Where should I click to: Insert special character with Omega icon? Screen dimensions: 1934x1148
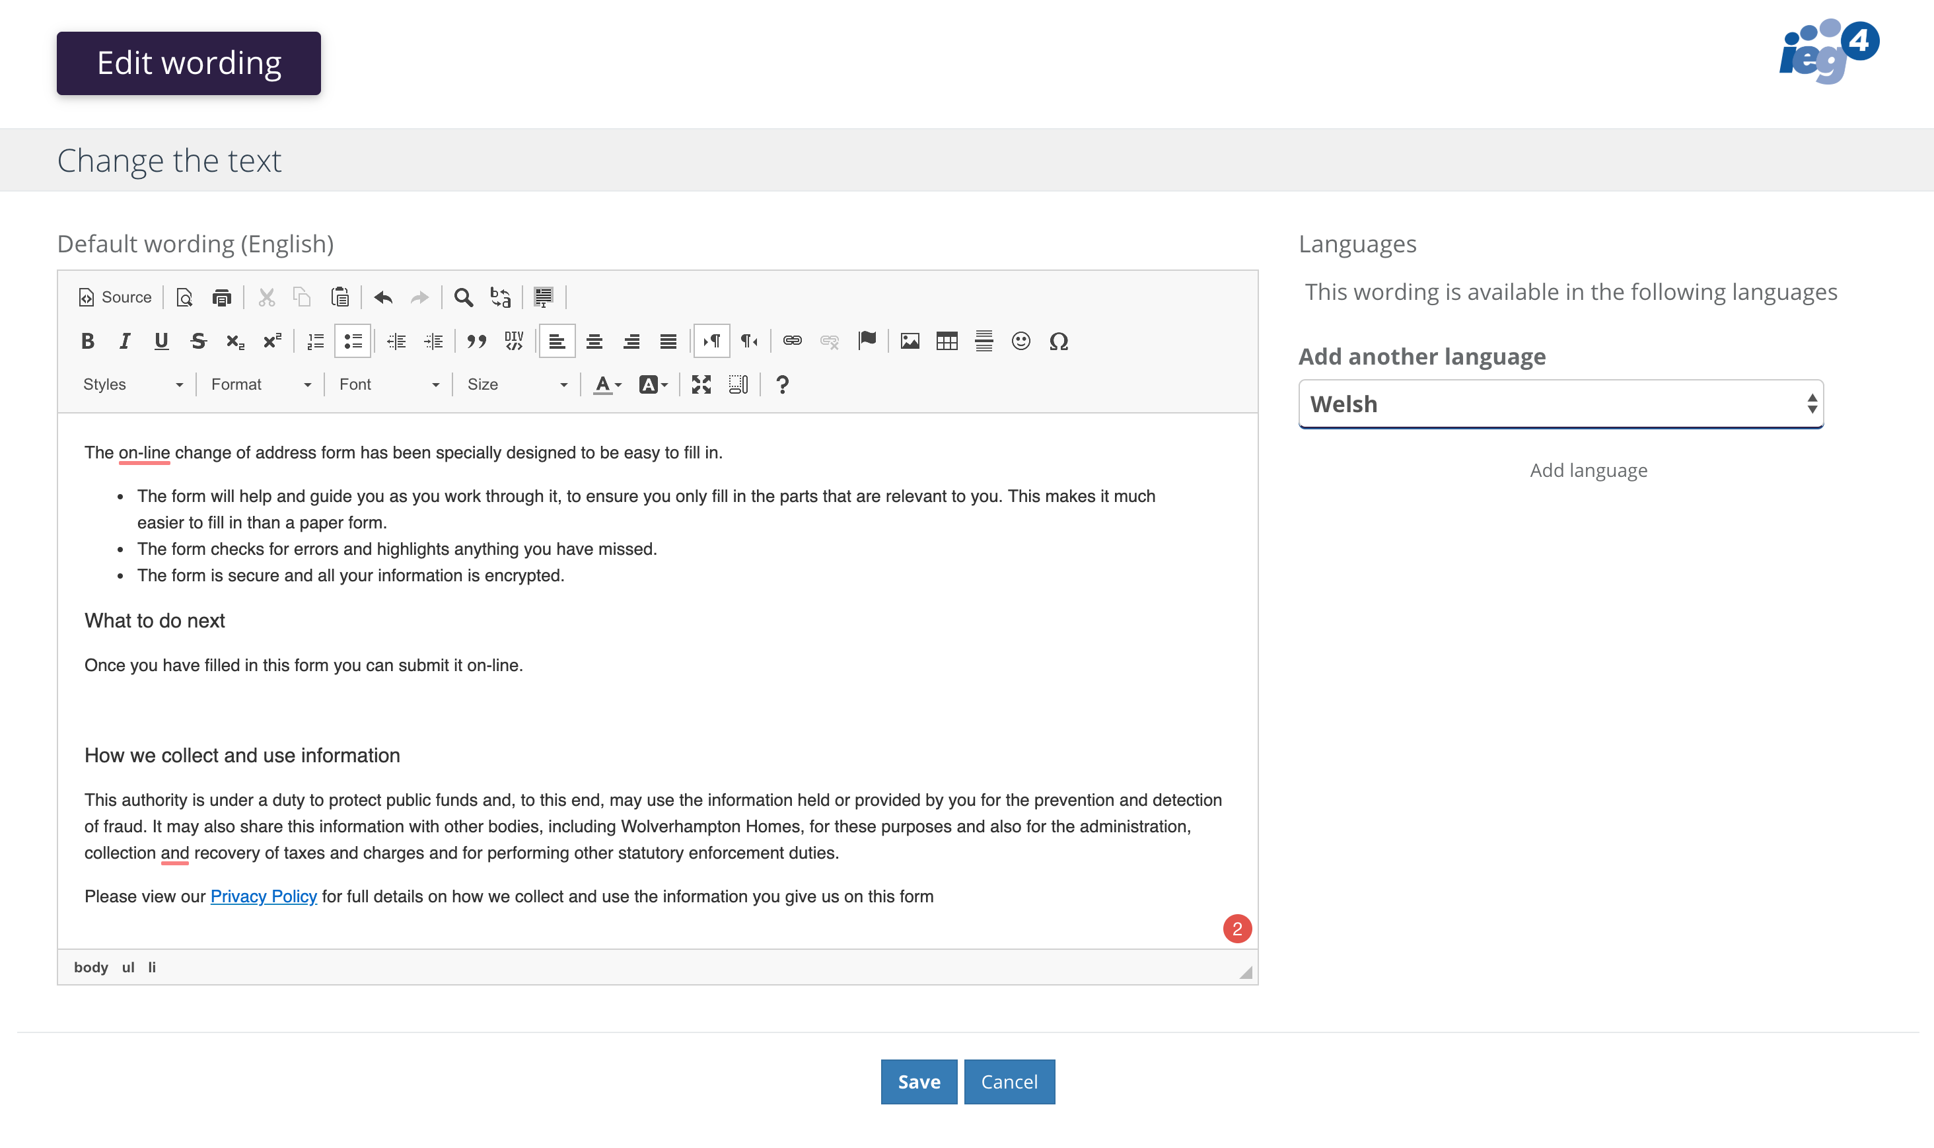pyautogui.click(x=1058, y=341)
